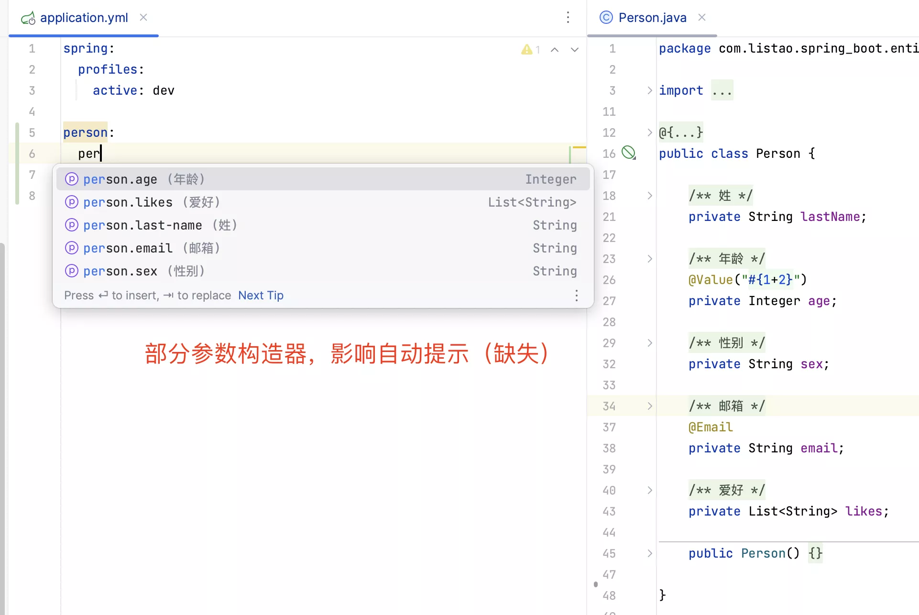Open the yellow warning inspection indicator
The height and width of the screenshot is (615, 919).
(530, 49)
